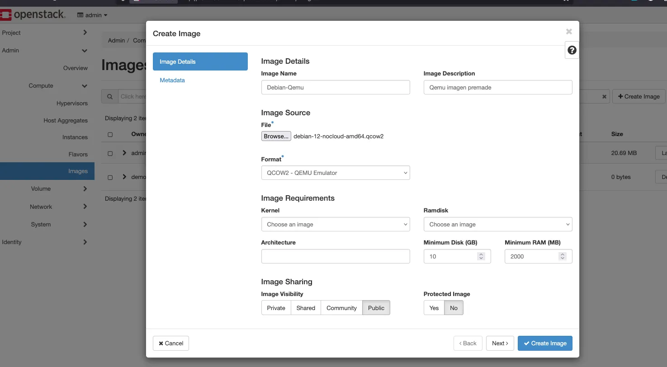Viewport: 667px width, 367px height.
Task: Submit the form with Create Image
Action: point(545,343)
